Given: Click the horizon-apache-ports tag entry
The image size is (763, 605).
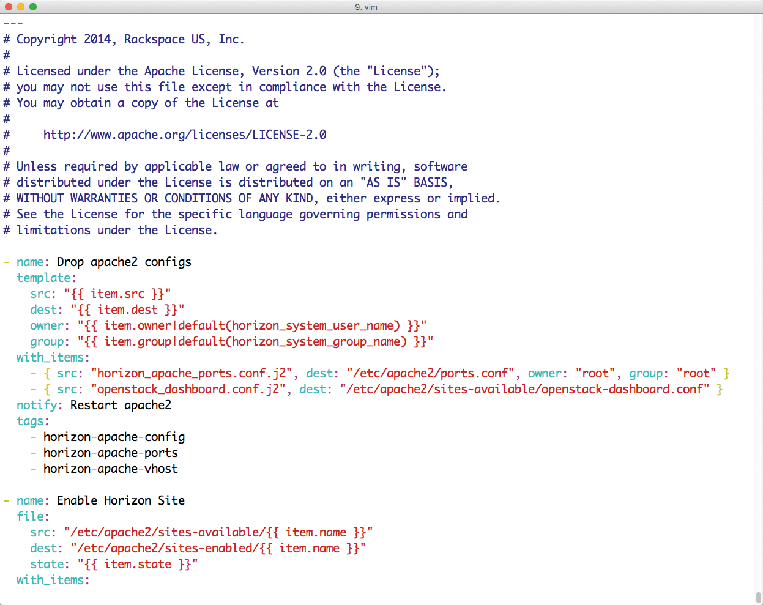Looking at the screenshot, I should click(110, 453).
